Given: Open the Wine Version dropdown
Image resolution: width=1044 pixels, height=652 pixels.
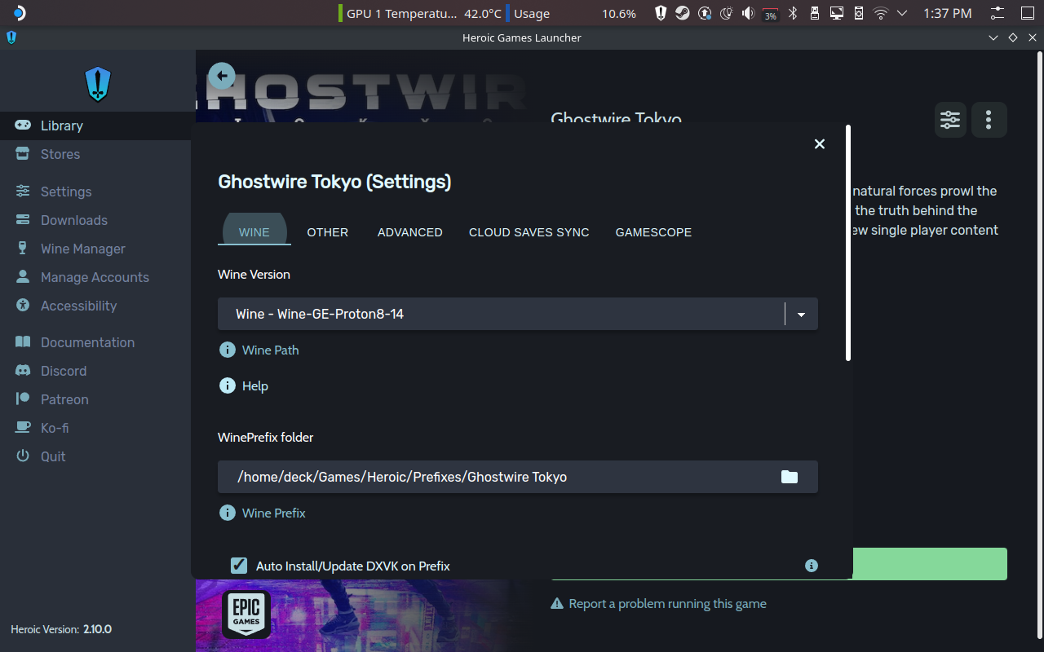Looking at the screenshot, I should (800, 314).
